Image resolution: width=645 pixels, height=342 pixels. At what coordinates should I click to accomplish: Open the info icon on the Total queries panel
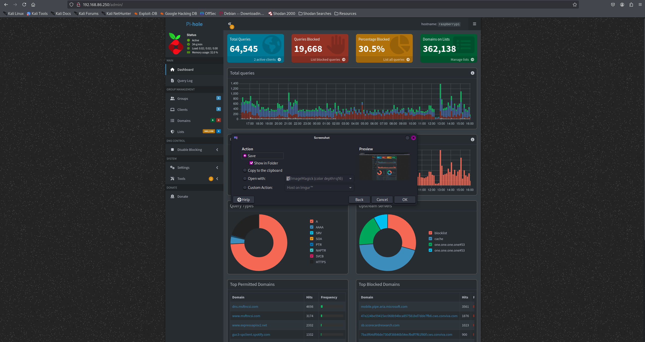[472, 73]
